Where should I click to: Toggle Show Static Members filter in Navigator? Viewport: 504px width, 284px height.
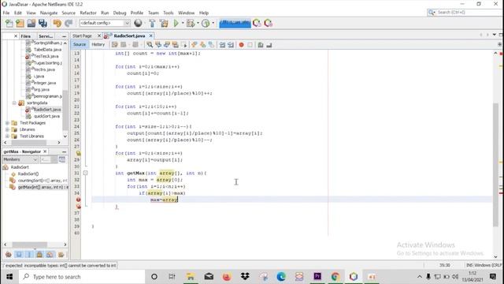[29, 255]
